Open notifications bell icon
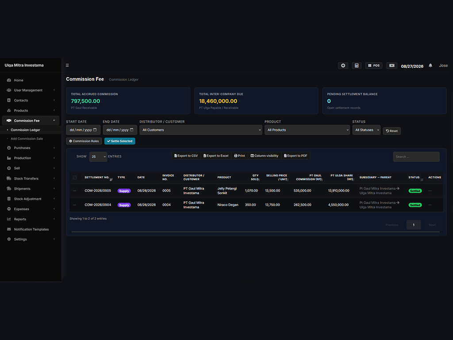This screenshot has height=340, width=453. pos(430,66)
